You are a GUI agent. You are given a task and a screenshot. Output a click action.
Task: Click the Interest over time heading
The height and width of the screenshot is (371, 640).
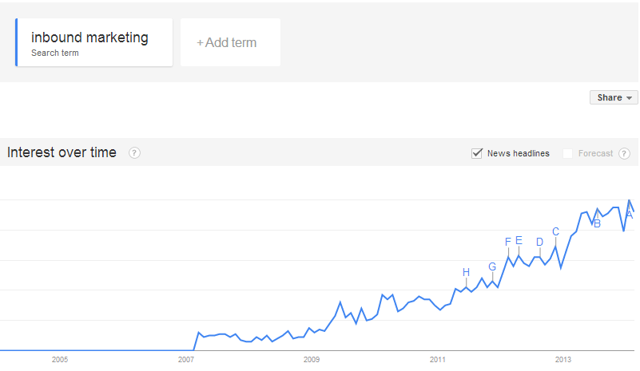click(62, 152)
